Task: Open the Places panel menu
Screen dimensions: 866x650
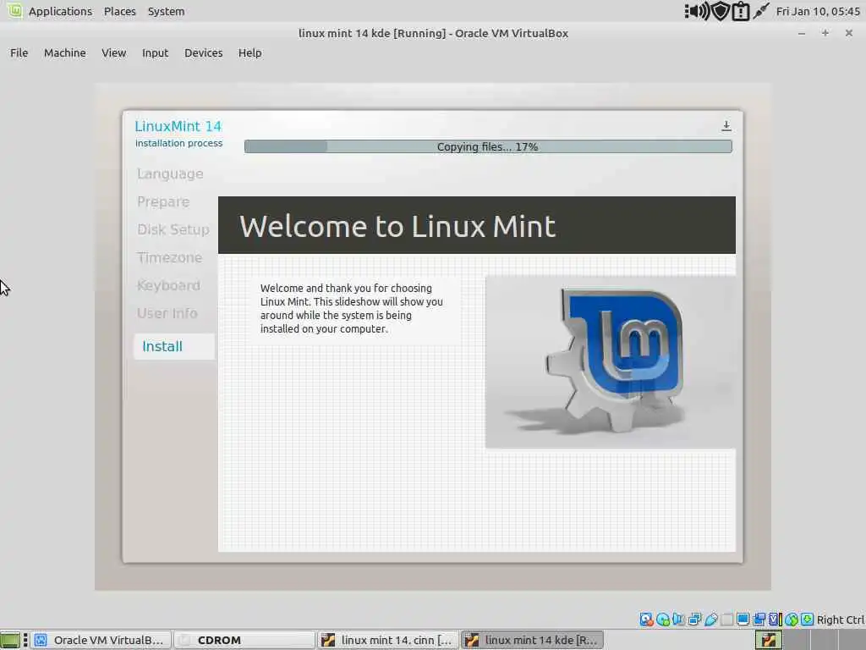Action: [120, 11]
